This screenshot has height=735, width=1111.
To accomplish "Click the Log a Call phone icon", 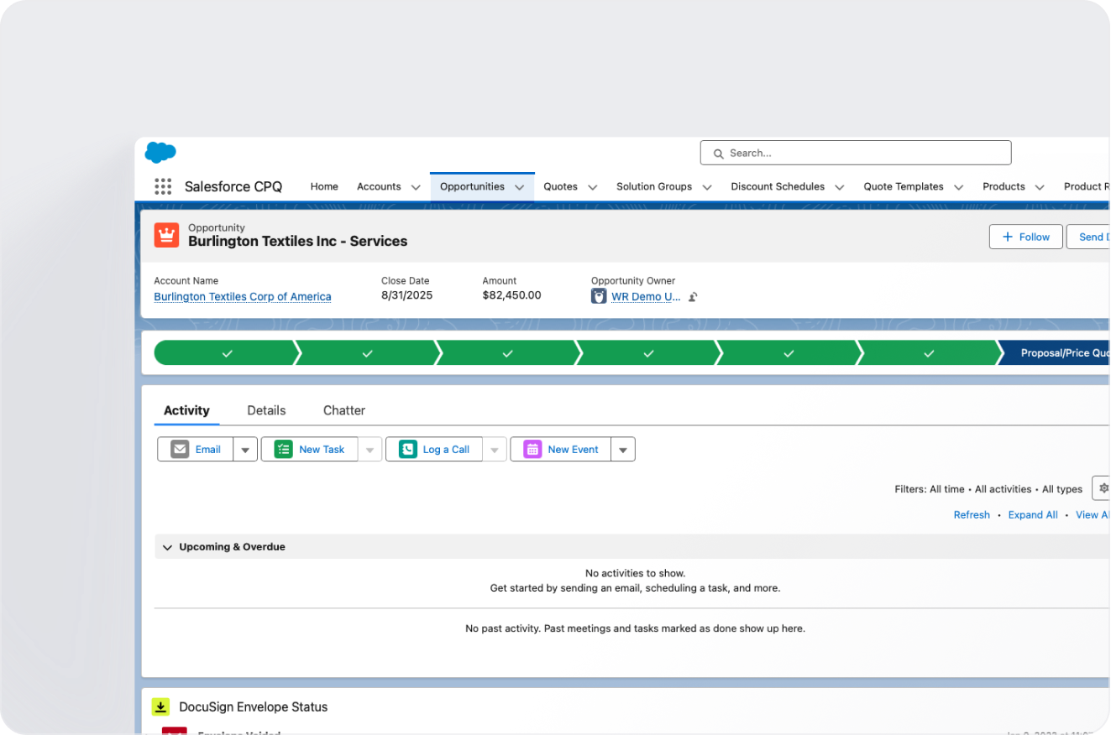I will (407, 450).
